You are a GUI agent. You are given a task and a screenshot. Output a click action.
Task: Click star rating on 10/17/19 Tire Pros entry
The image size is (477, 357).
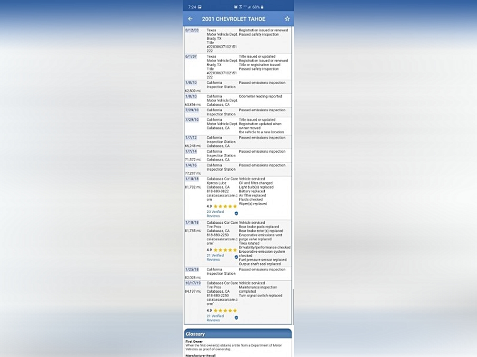coord(225,310)
